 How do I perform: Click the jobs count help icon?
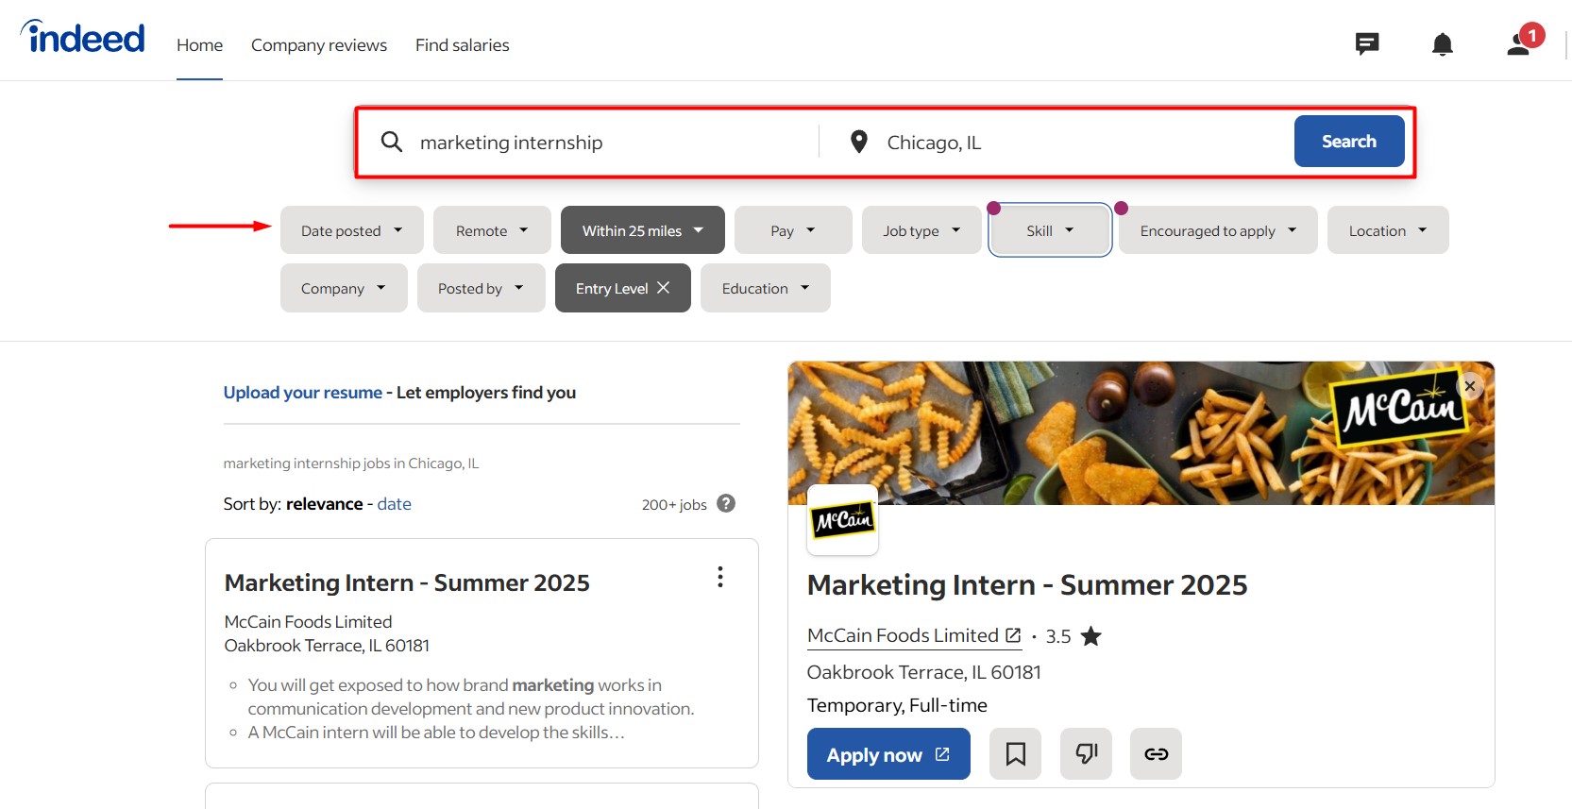tap(726, 503)
